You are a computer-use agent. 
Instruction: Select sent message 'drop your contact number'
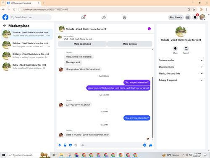(x=118, y=88)
